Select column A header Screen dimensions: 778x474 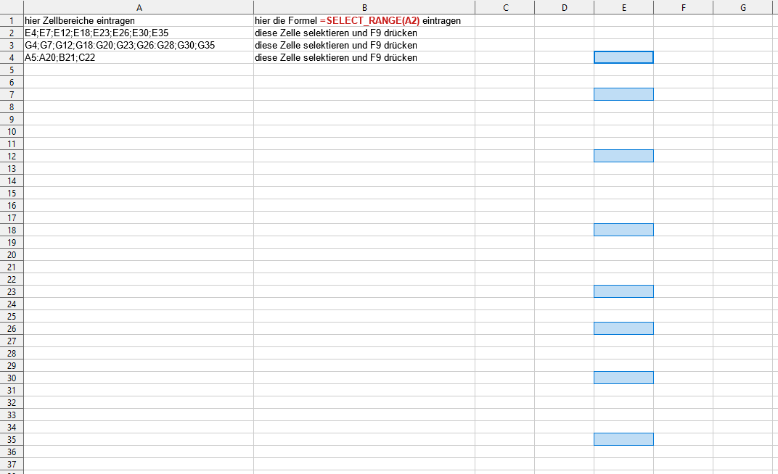[x=139, y=7]
